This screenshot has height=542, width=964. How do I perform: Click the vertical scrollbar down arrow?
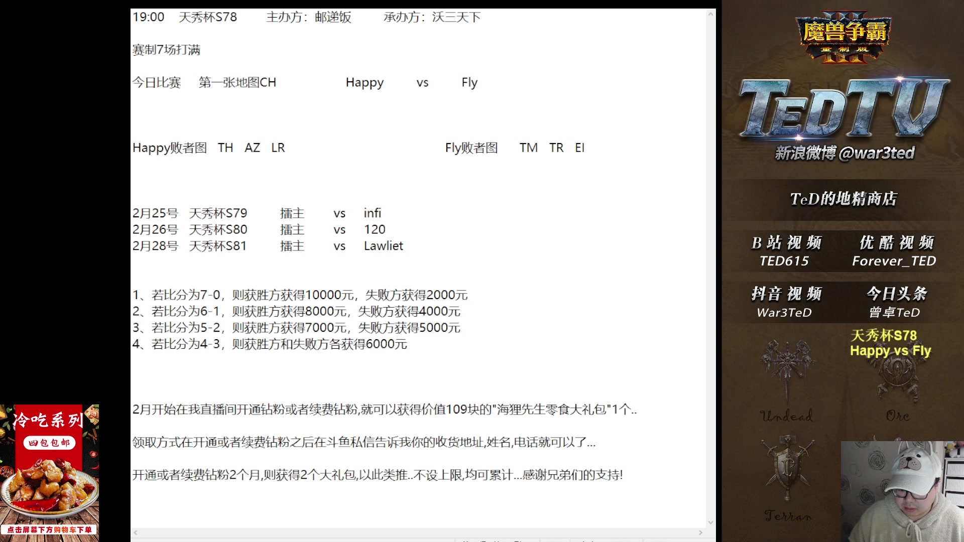pyautogui.click(x=710, y=521)
